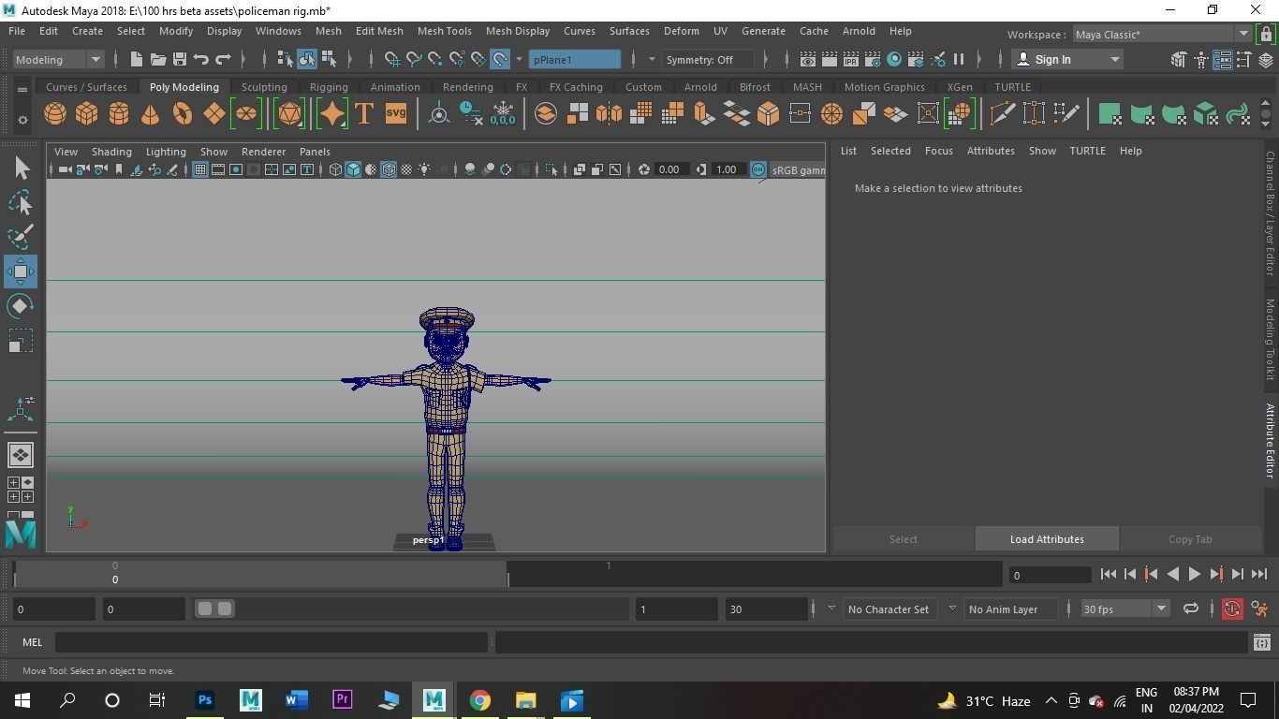Click the polygon Type text tool
The height and width of the screenshot is (719, 1279).
(x=364, y=114)
